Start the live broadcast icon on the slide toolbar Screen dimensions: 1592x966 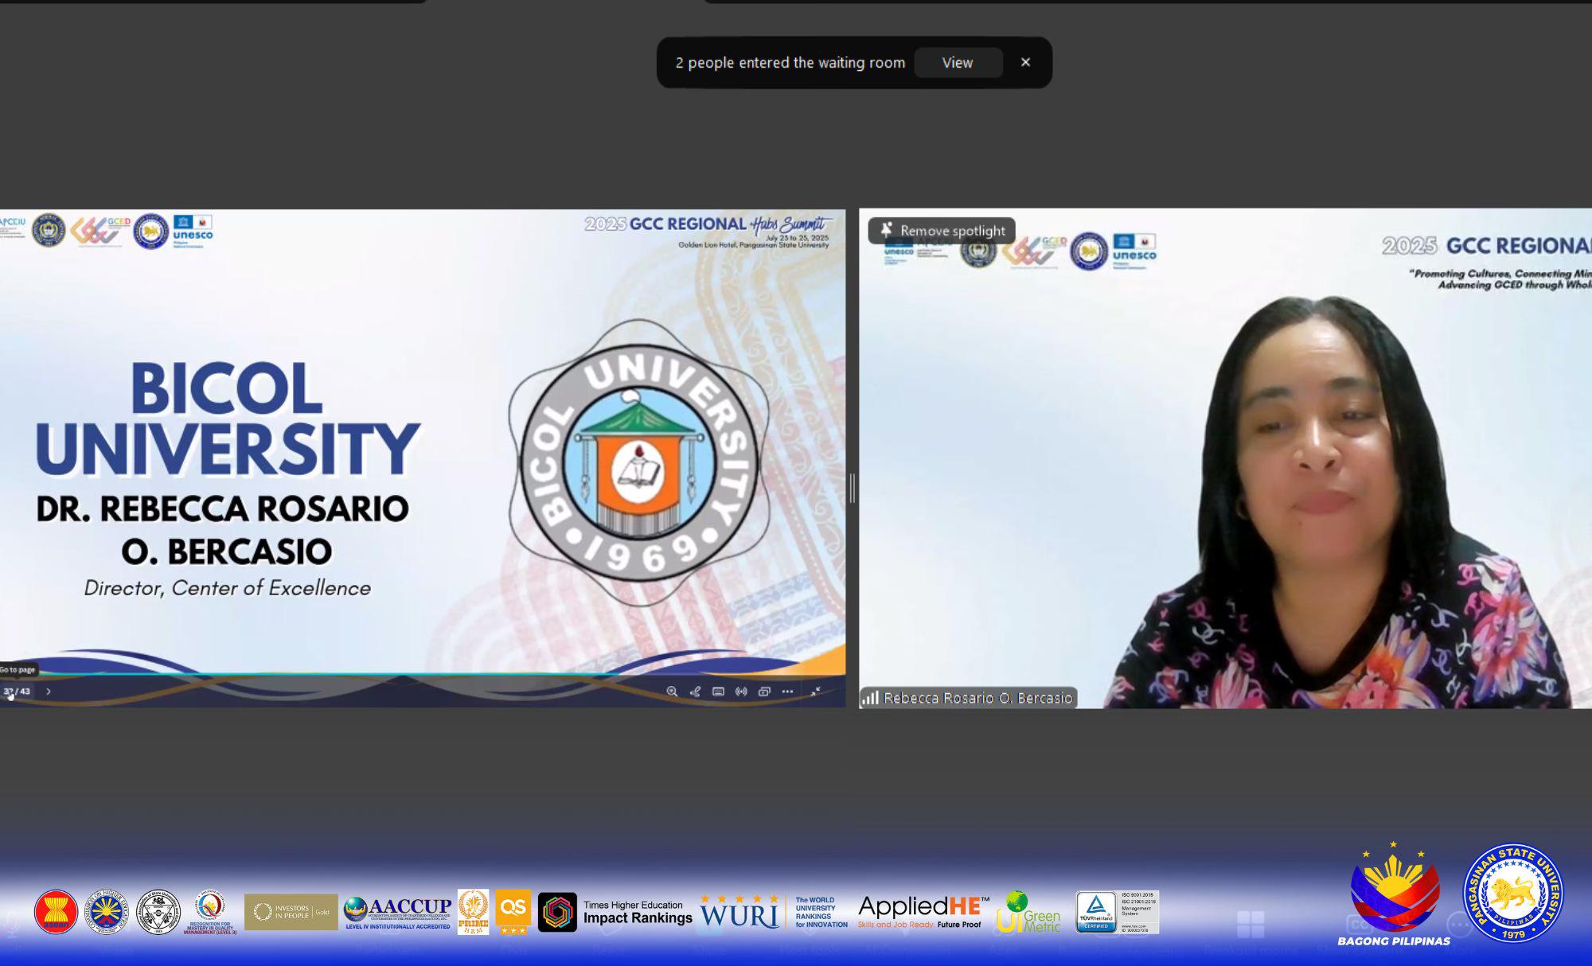(741, 691)
